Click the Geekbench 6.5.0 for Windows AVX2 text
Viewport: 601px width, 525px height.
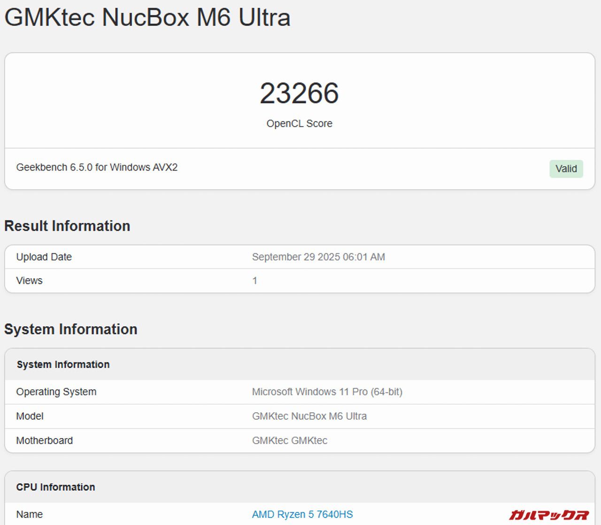click(x=97, y=167)
